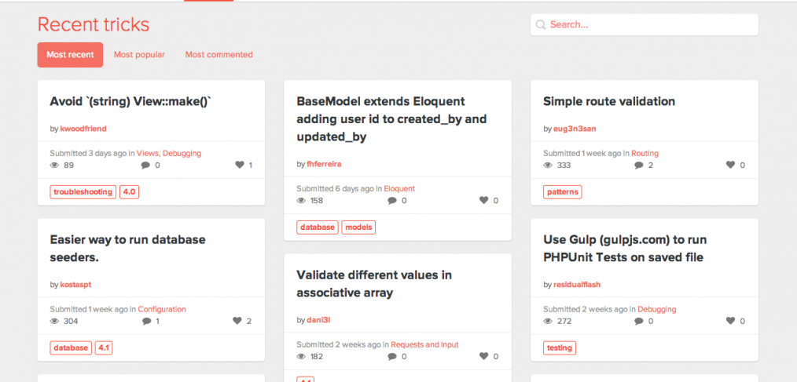
Task: Like Simple route validation via heart icon
Action: pos(730,165)
